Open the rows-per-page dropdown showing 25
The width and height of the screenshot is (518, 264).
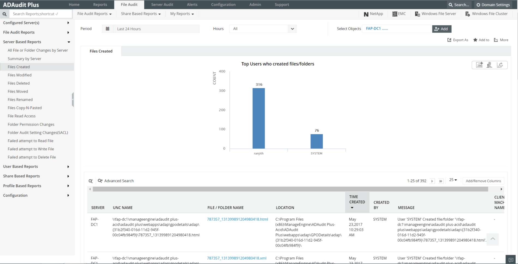453,180
